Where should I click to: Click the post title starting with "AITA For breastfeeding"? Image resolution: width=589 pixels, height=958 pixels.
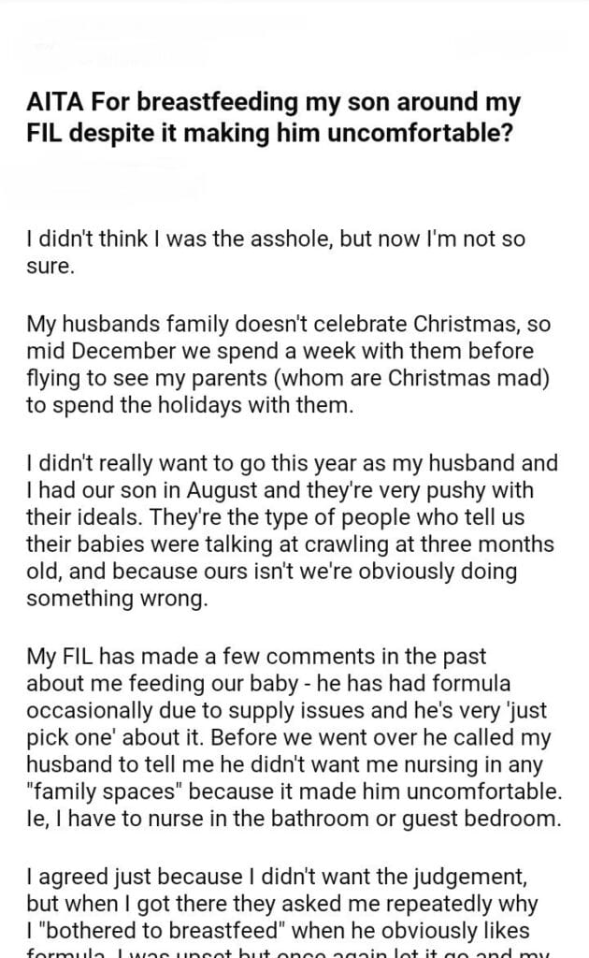point(273,117)
